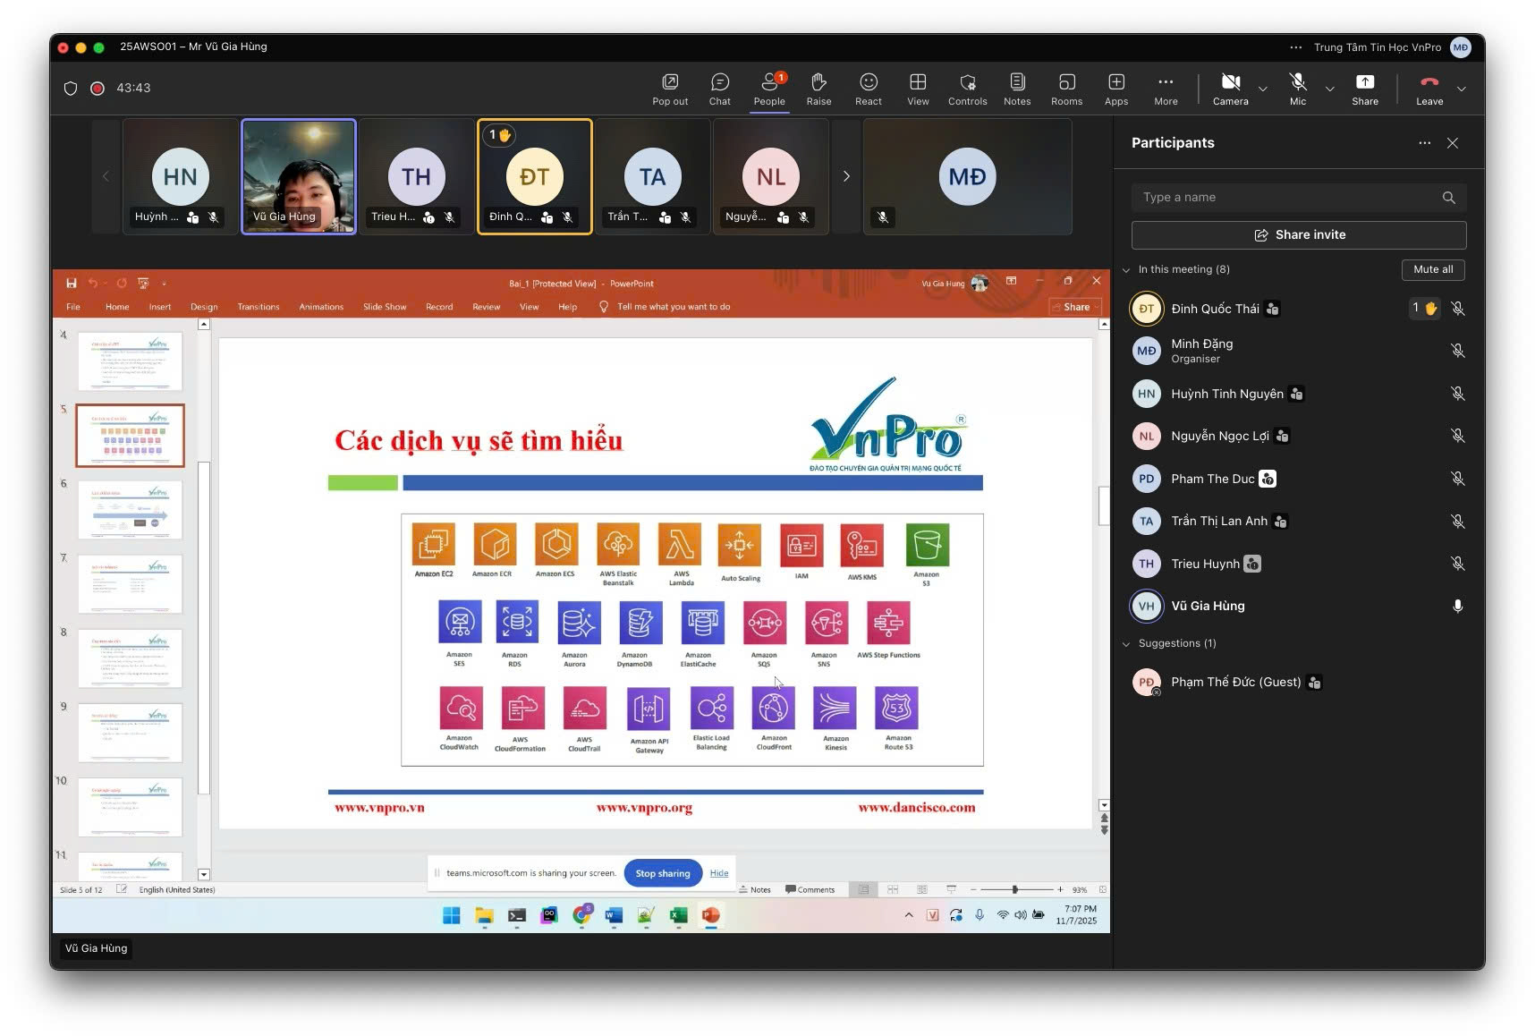1535x1036 pixels.
Task: Adjust the PowerPoint zoom slider
Action: [x=1015, y=889]
